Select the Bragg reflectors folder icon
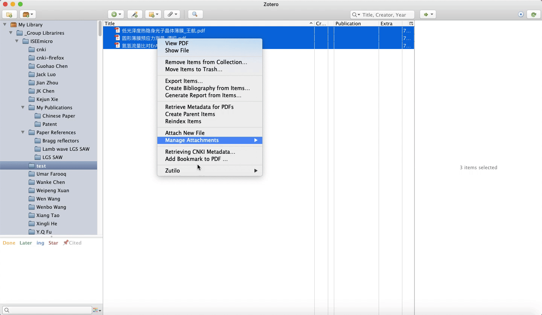The image size is (542, 315). [x=38, y=141]
